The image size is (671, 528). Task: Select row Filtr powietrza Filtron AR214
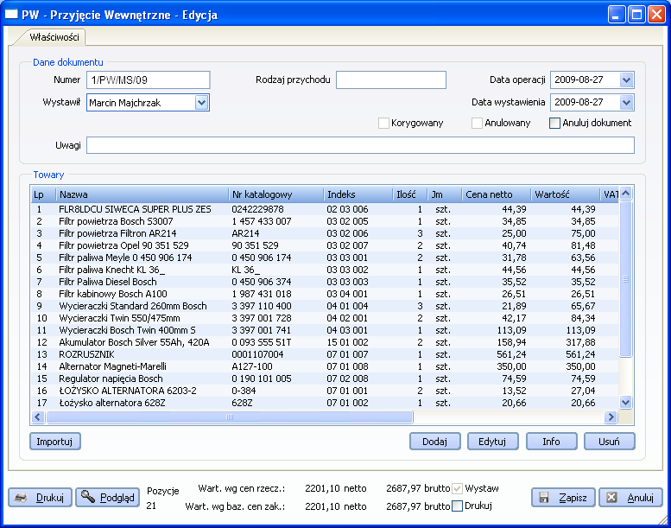coord(325,233)
